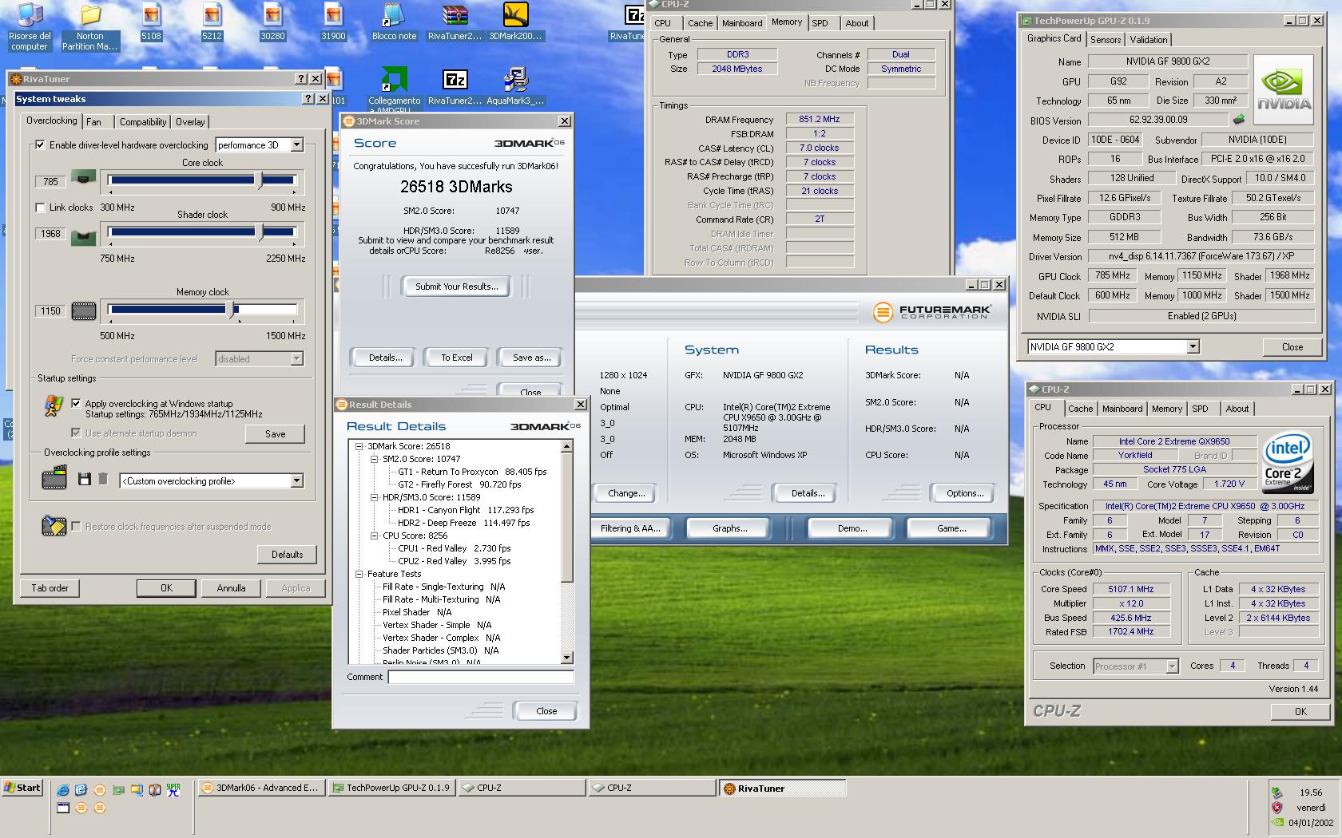Open the GPU-Z Sensors tab
This screenshot has width=1342, height=838.
coord(1106,39)
